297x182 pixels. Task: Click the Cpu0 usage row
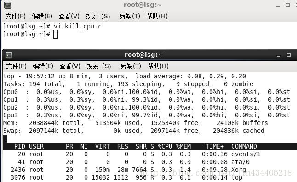(x=146, y=92)
